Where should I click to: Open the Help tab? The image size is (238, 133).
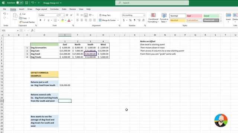point(89,9)
